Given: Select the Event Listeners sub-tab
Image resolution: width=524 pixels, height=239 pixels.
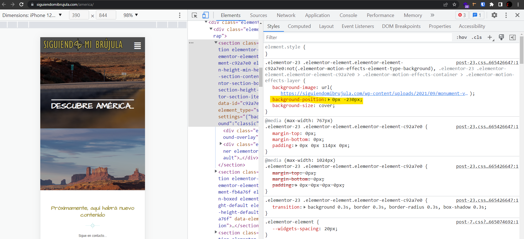Looking at the screenshot, I should 358,26.
